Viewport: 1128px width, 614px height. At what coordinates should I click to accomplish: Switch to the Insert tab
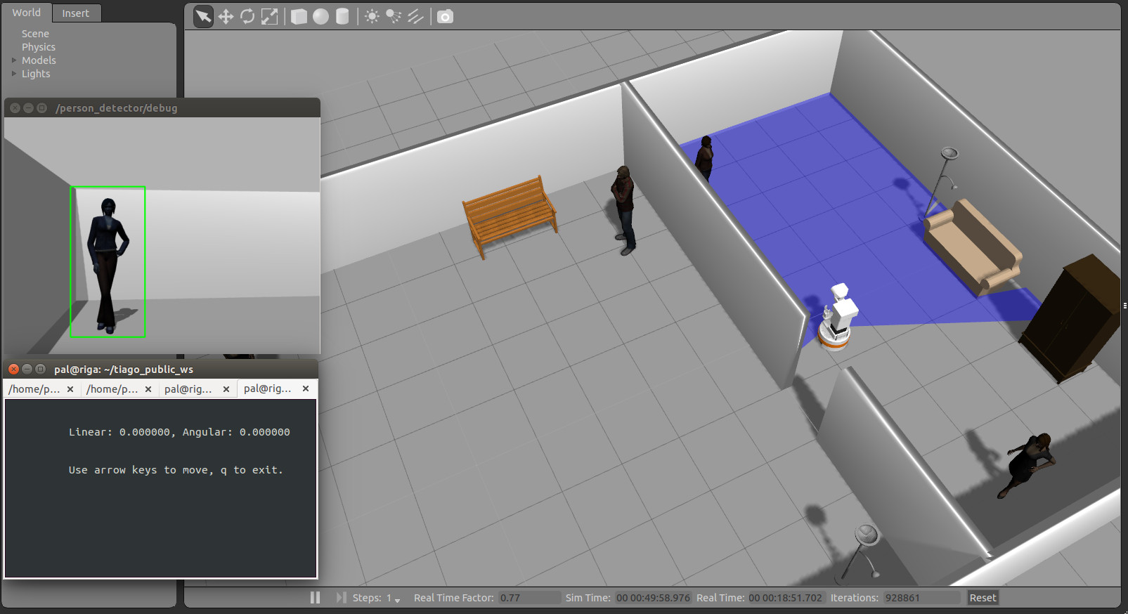(75, 13)
